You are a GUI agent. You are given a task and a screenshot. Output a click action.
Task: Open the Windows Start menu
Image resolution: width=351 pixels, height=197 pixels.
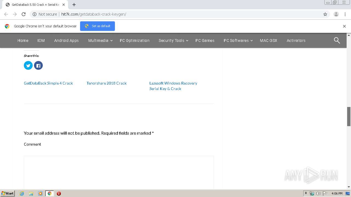coord(8,193)
